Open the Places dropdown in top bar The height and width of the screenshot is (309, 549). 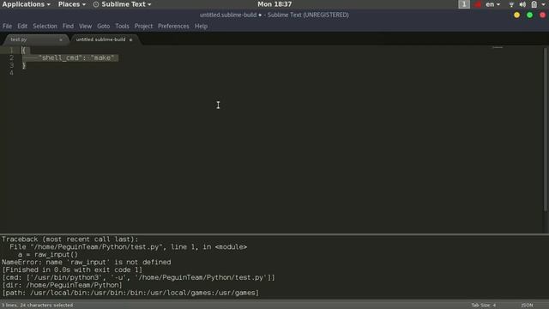coord(72,4)
